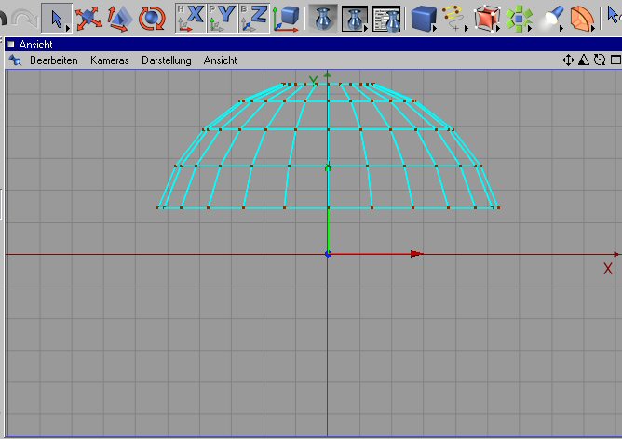Image resolution: width=622 pixels, height=439 pixels.
Task: Expand the spline objects flyout
Action: [x=454, y=17]
